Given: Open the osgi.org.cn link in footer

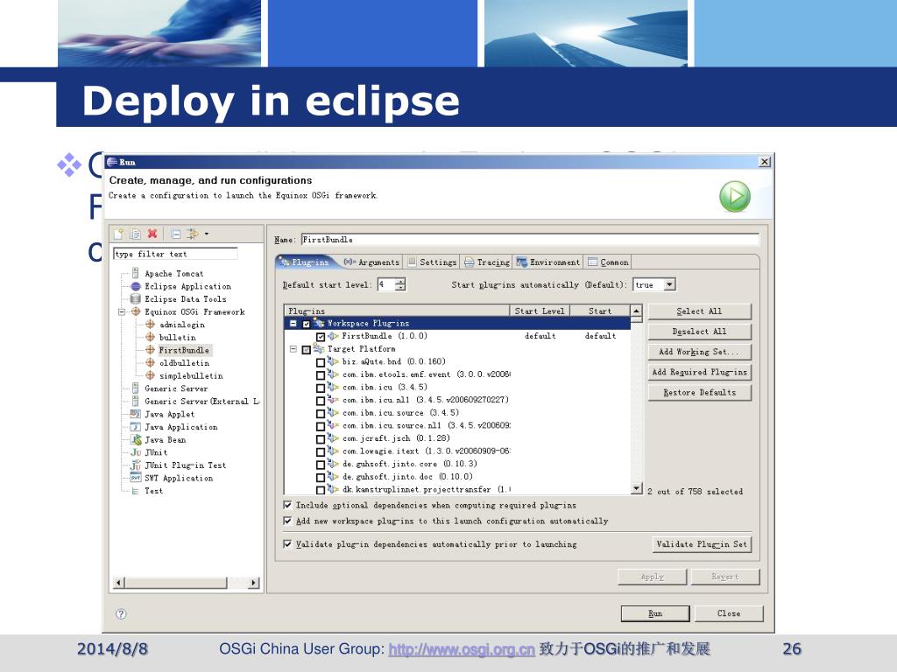Looking at the screenshot, I should point(462,649).
